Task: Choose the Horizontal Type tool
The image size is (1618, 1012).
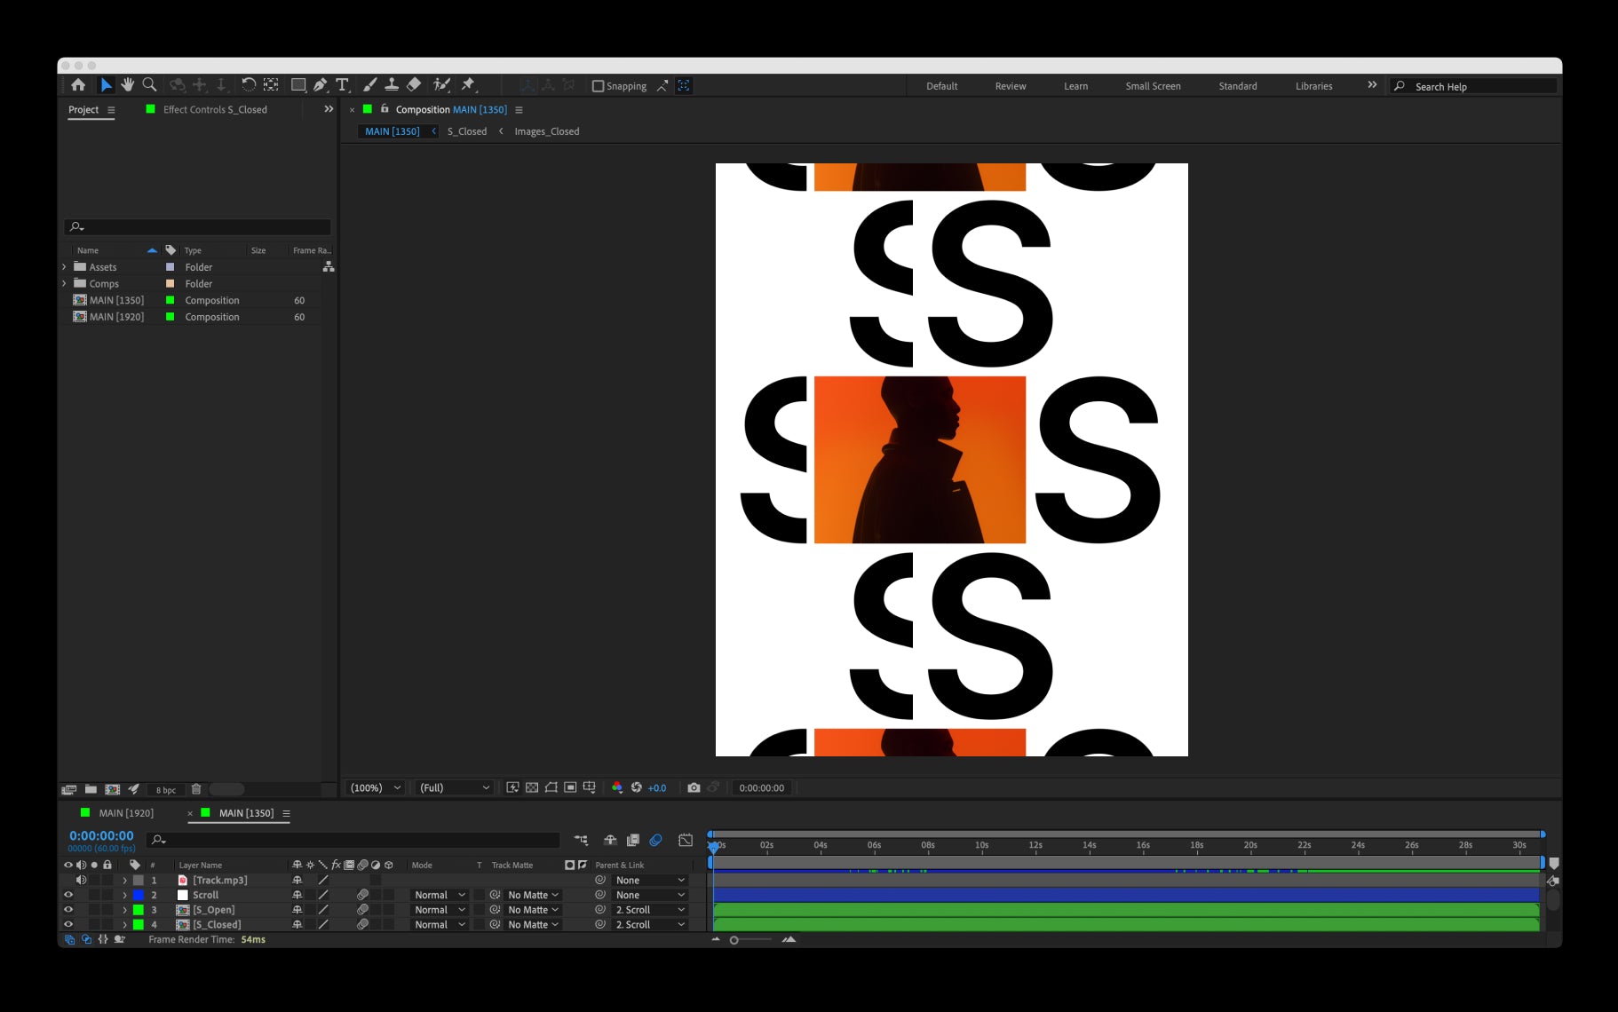Action: (342, 85)
